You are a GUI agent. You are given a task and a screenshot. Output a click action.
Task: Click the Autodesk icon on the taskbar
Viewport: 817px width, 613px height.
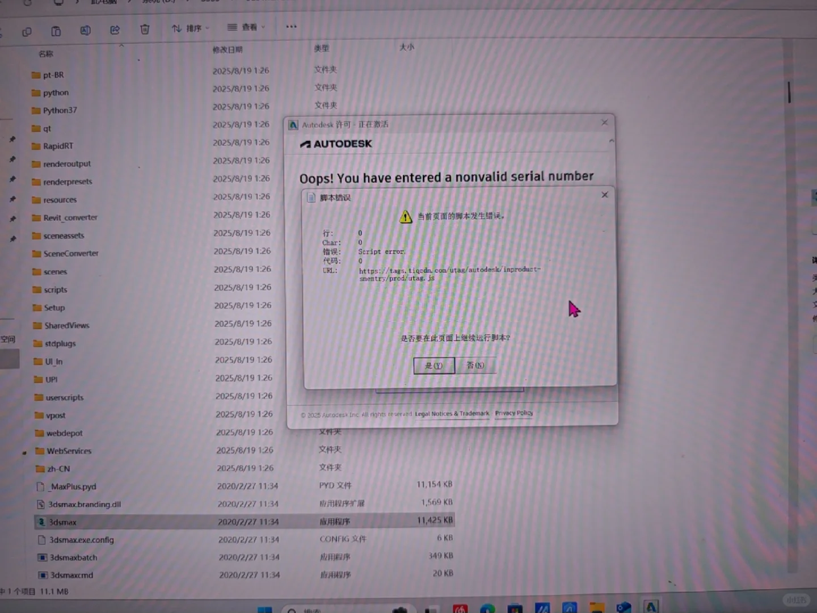[651, 607]
